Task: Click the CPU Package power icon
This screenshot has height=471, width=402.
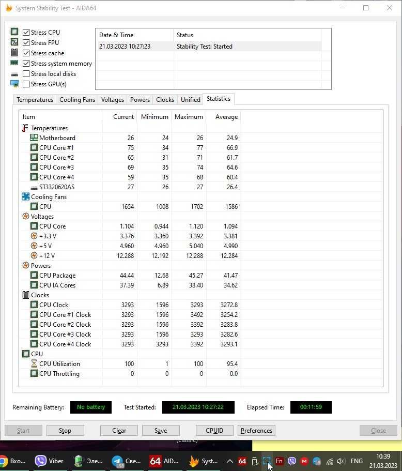Action: click(34, 276)
